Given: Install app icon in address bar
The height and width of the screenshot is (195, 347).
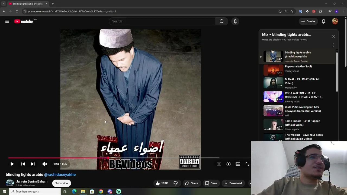Looking at the screenshot, I should (x=280, y=11).
